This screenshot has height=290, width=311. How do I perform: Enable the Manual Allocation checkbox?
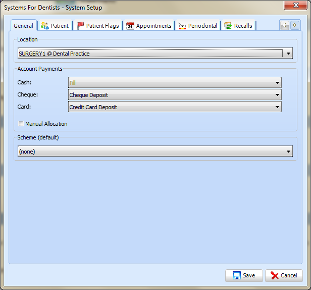coord(21,124)
